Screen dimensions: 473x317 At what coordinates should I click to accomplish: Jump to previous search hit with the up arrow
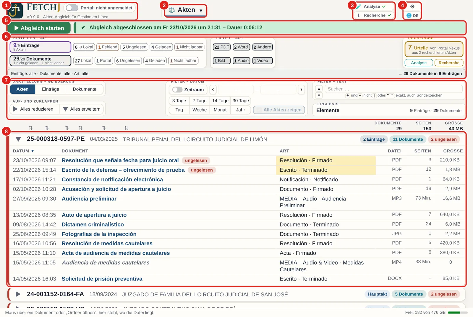point(319,88)
